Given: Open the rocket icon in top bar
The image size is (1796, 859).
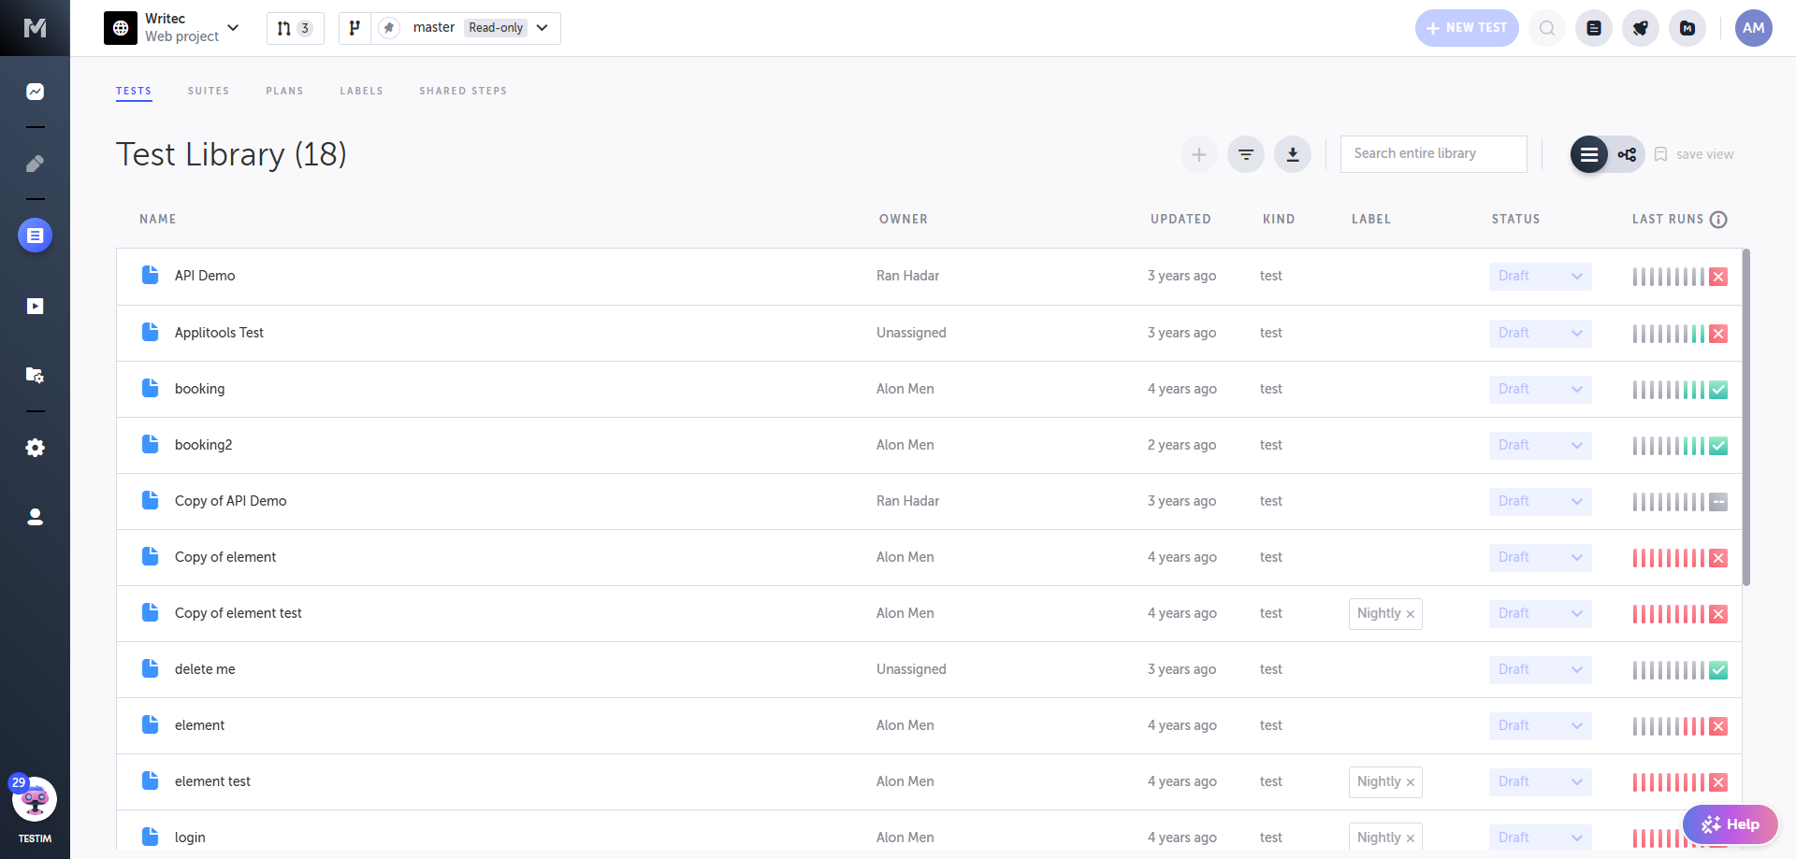Looking at the screenshot, I should [x=1640, y=28].
